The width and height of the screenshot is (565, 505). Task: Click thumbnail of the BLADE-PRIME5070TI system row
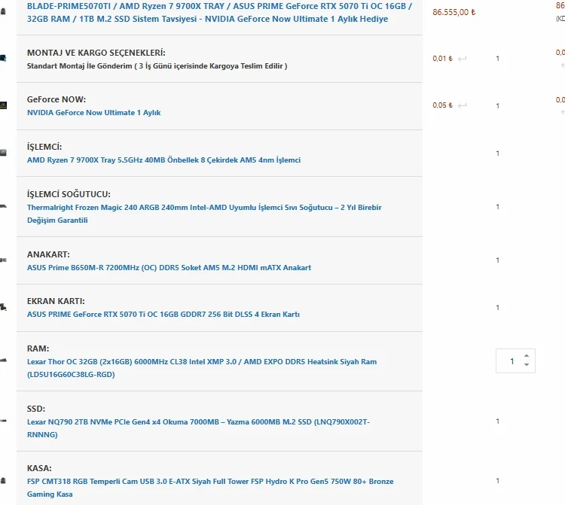tap(3, 11)
